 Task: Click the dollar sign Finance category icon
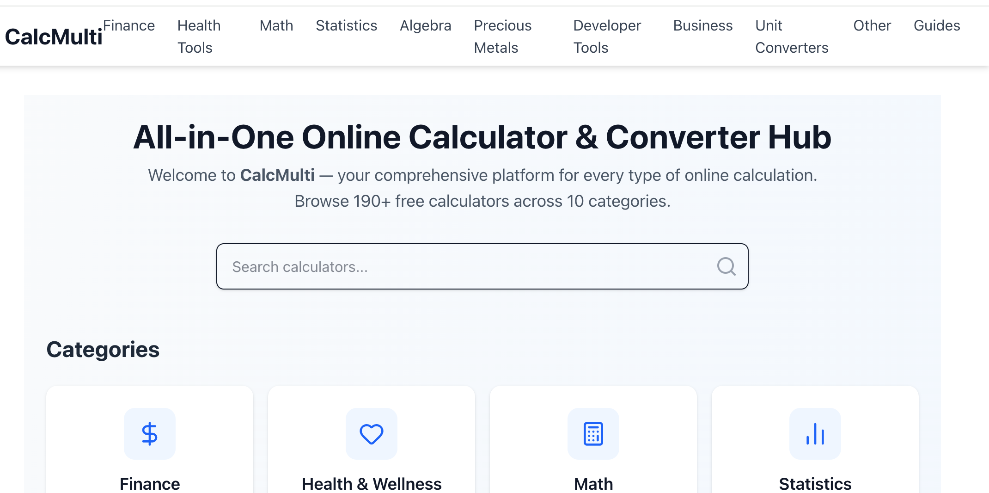pyautogui.click(x=150, y=434)
